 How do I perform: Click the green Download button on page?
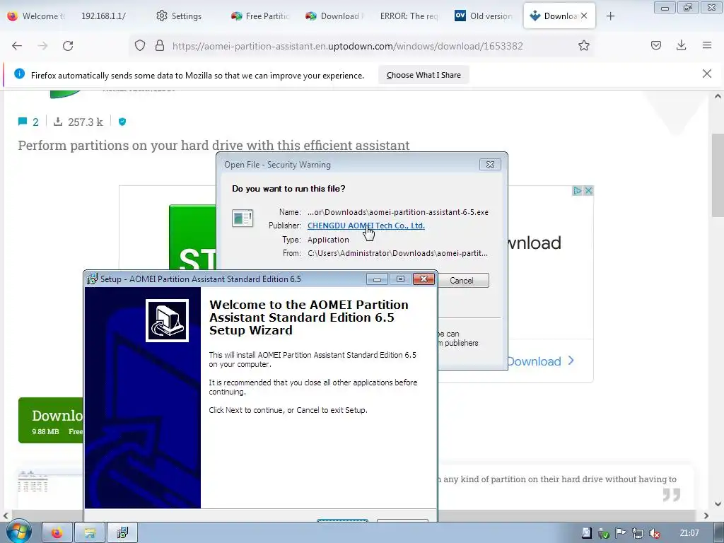point(51,420)
